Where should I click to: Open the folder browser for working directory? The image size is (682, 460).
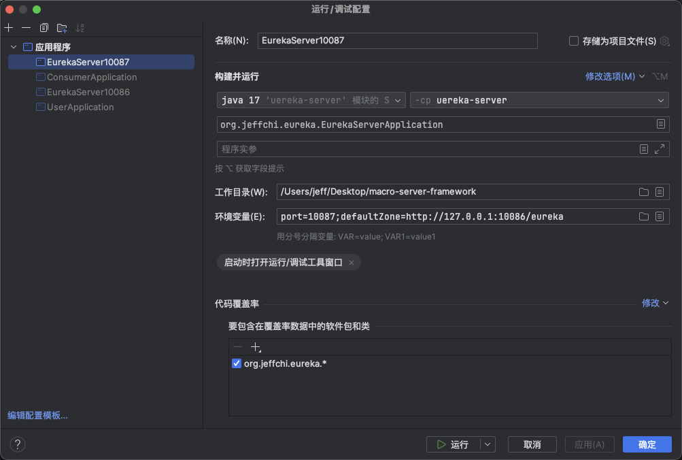(643, 192)
